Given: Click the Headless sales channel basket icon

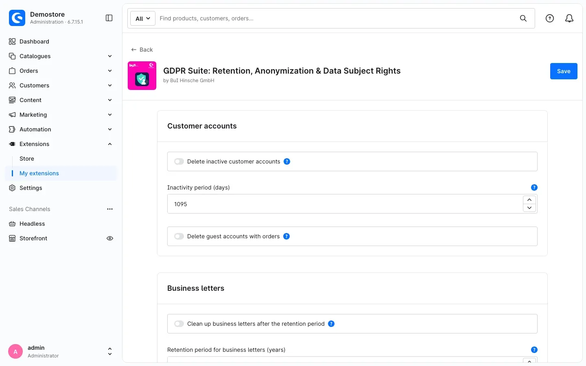Looking at the screenshot, I should 12,224.
